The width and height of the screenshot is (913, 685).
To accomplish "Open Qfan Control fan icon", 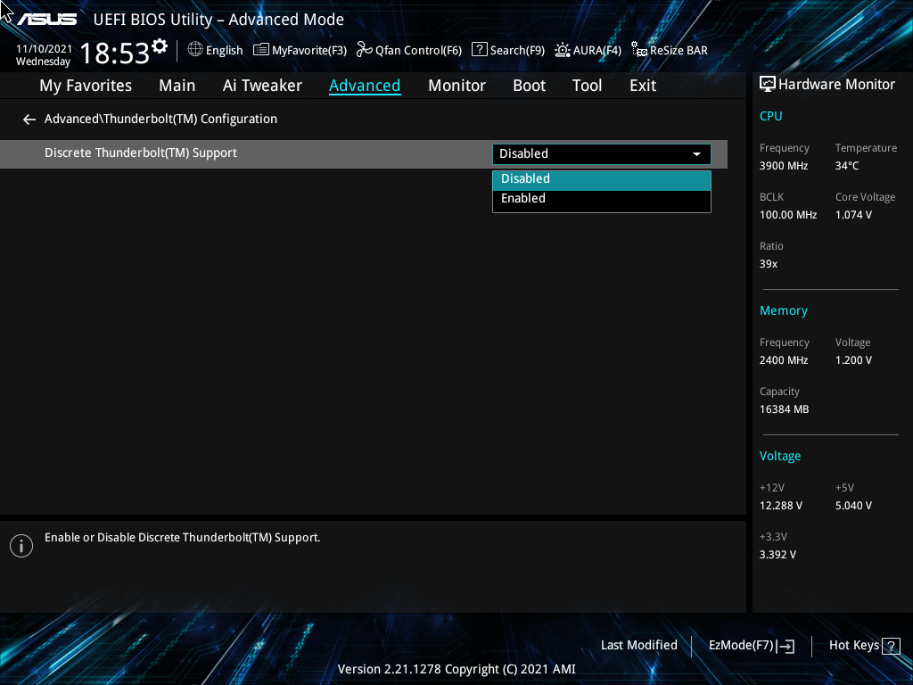I will coord(365,50).
